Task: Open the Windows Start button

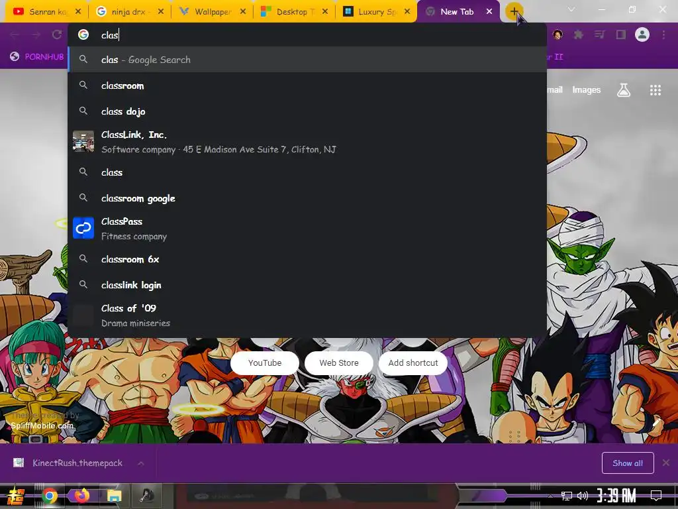Action: 15,496
